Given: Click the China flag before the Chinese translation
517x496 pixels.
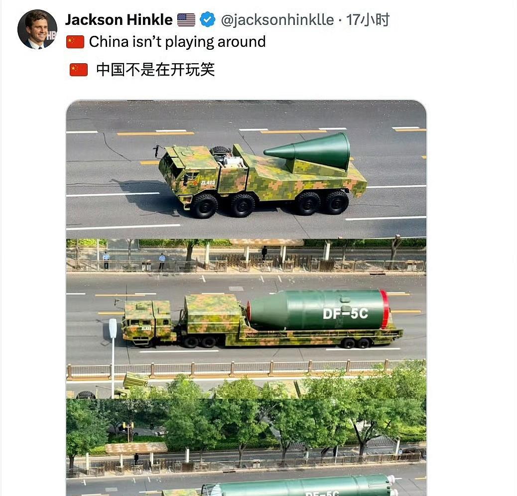Looking at the screenshot, I should [x=79, y=70].
